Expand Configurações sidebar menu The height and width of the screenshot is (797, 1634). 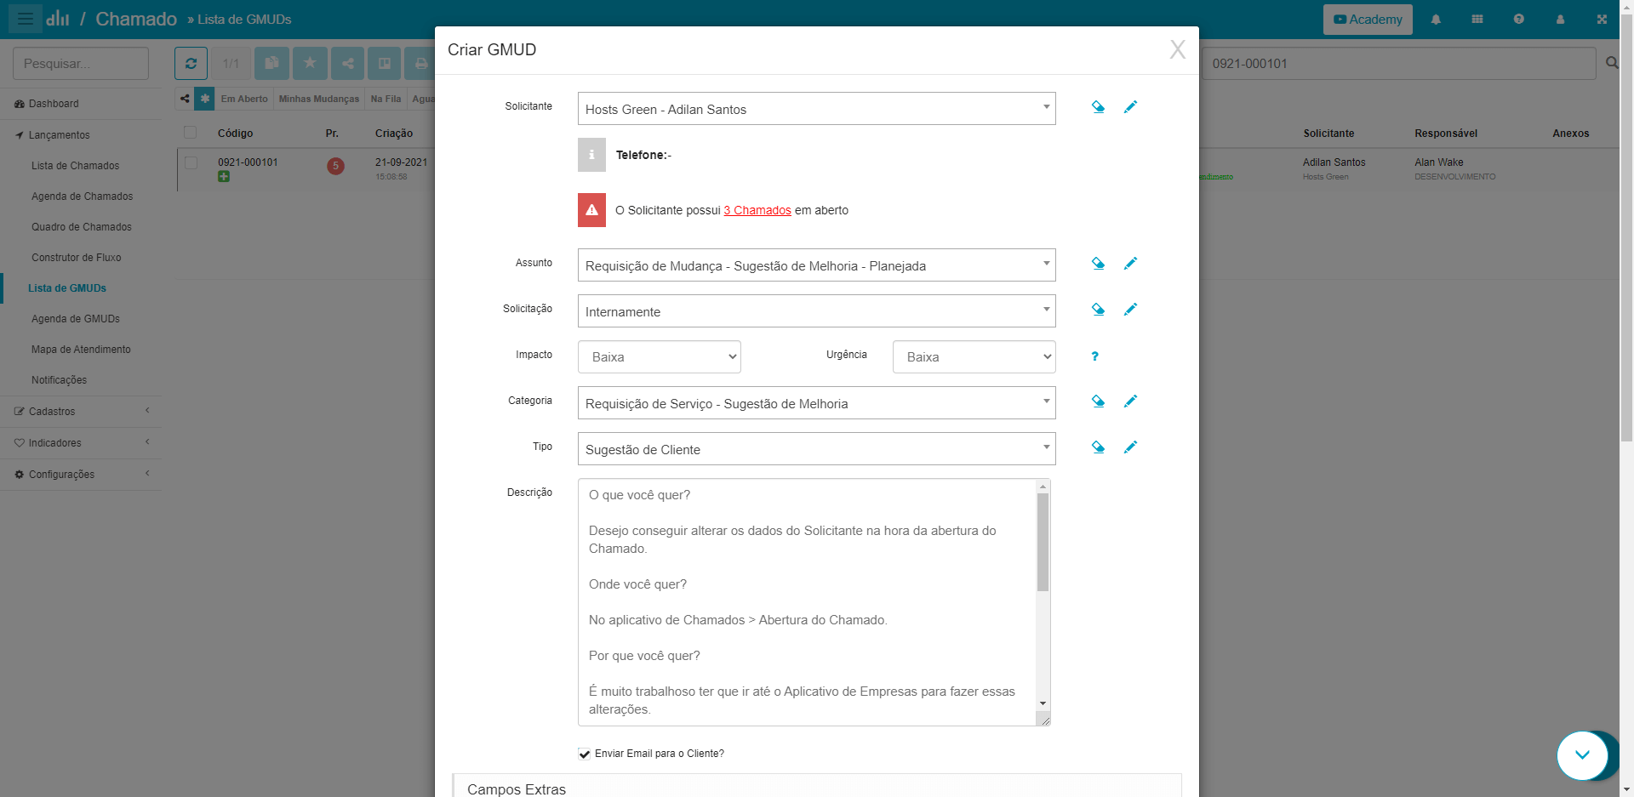point(81,475)
